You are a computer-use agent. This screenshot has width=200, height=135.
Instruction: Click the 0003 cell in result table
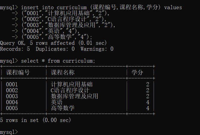click(12, 96)
